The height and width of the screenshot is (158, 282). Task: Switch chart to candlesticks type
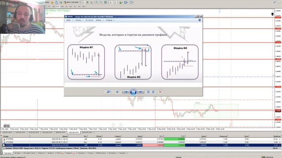(x=87, y=2)
